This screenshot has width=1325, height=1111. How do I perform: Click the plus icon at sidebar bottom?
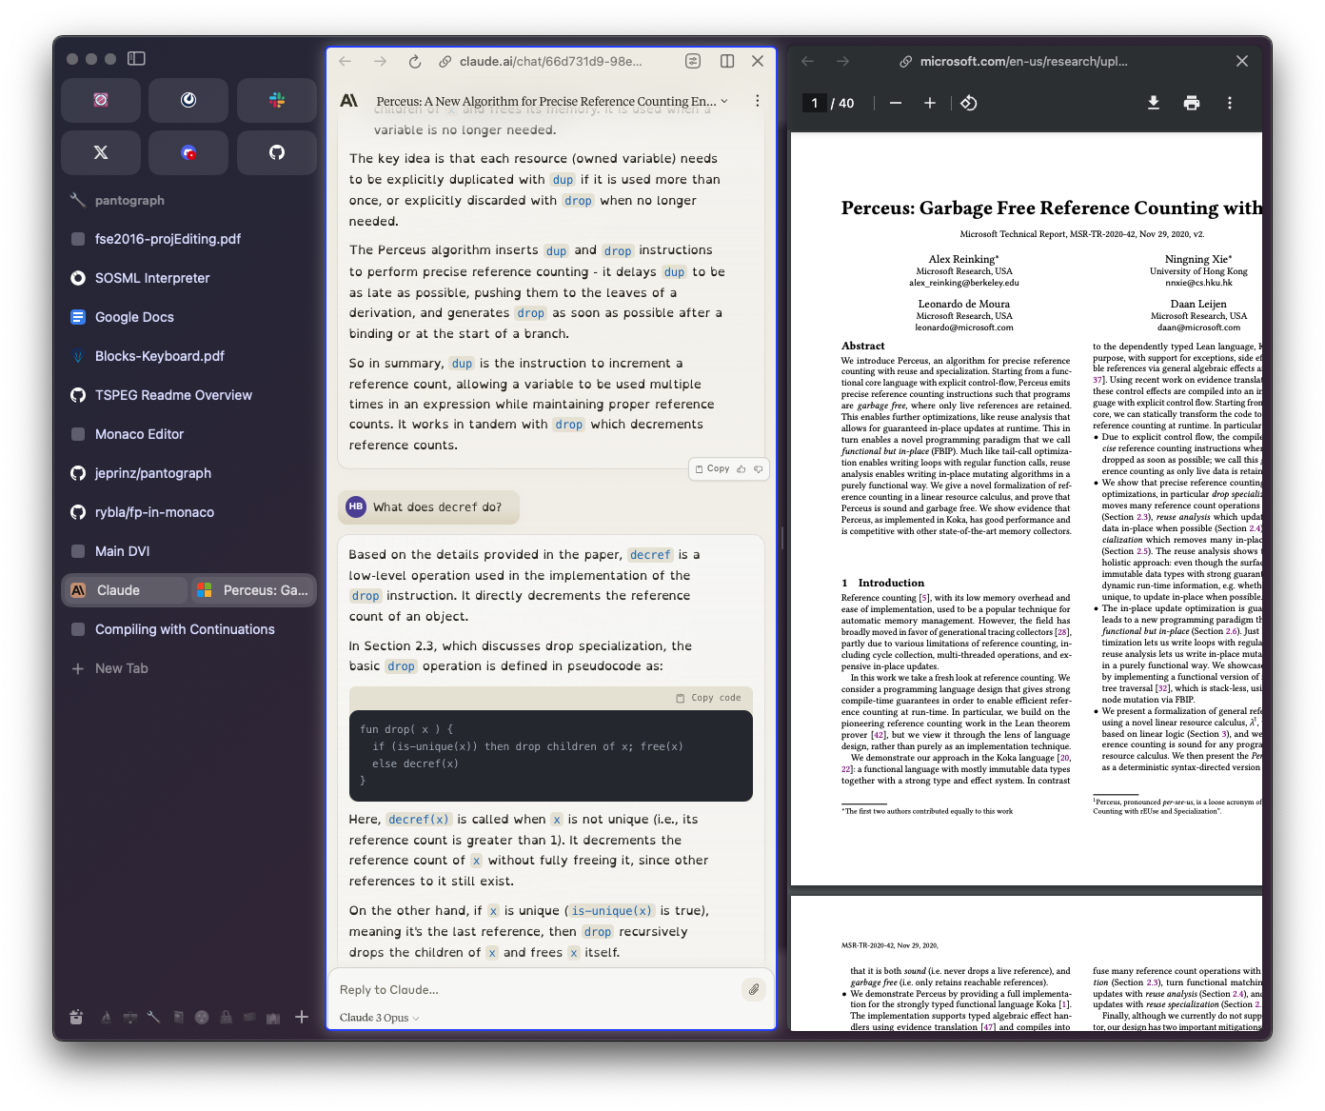302,1017
